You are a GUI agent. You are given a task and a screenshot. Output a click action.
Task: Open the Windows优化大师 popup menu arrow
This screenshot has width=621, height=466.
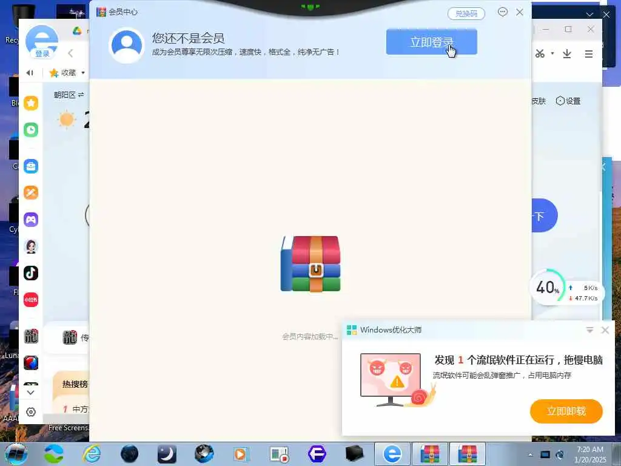[x=589, y=330]
